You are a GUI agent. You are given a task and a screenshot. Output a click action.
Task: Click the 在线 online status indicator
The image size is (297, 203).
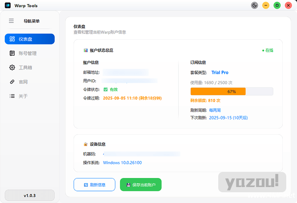pos(268,50)
